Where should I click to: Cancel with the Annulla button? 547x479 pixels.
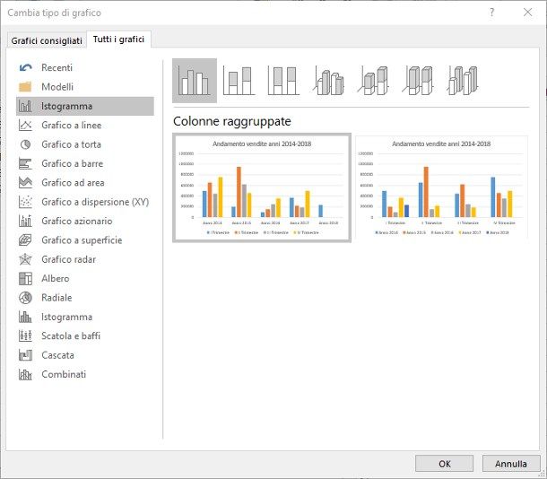pyautogui.click(x=511, y=464)
